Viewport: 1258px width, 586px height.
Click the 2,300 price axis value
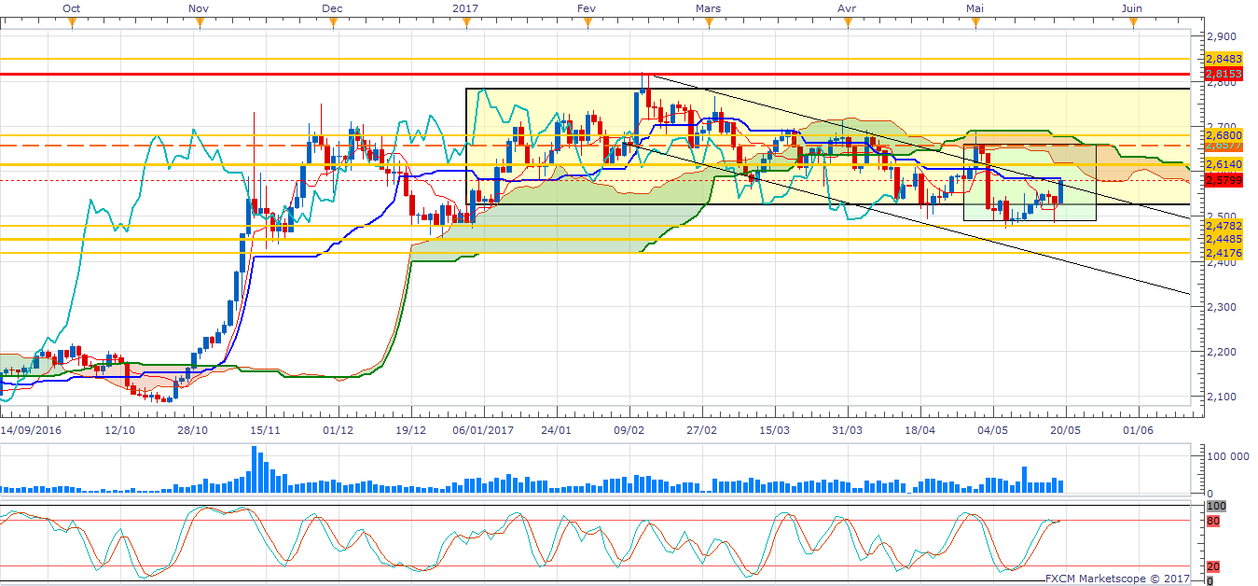click(1221, 307)
